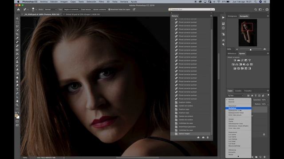The height and width of the screenshot is (159, 284).
Task: Click the Home icon in options bar
Action: tap(19, 9)
